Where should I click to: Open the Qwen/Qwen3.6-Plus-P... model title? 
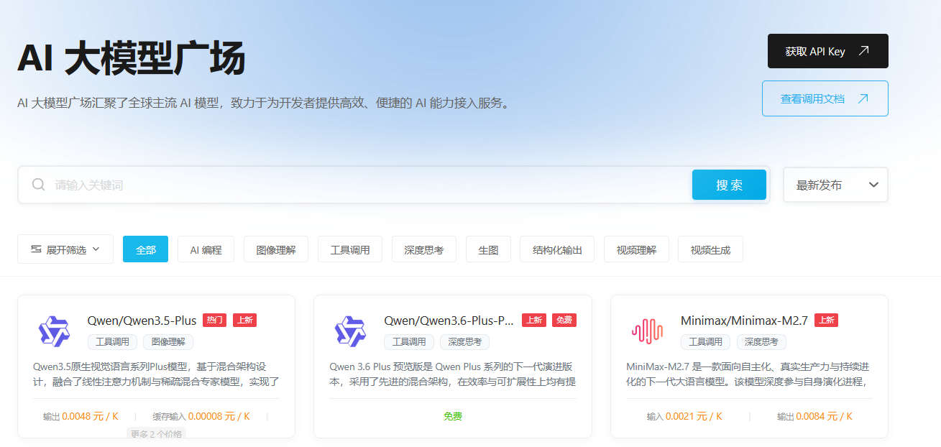click(449, 321)
